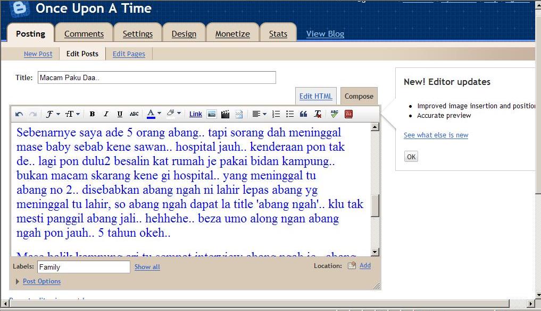Open the See what else is new link
Image resolution: width=541 pixels, height=311 pixels.
tap(436, 135)
